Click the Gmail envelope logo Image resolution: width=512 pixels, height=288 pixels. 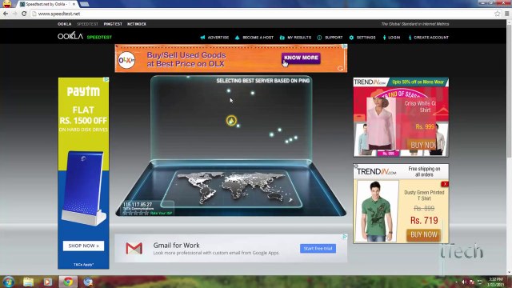click(134, 249)
